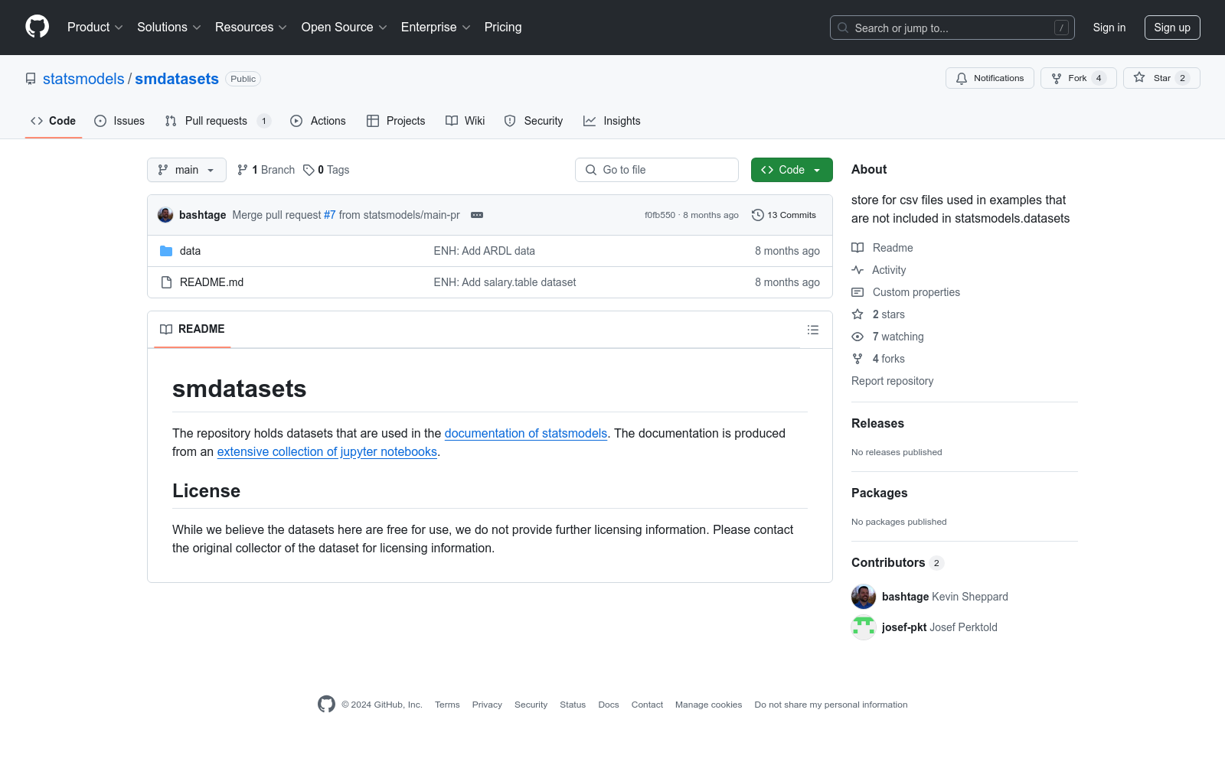
Task: Switch to the Actions tab
Action: [318, 121]
